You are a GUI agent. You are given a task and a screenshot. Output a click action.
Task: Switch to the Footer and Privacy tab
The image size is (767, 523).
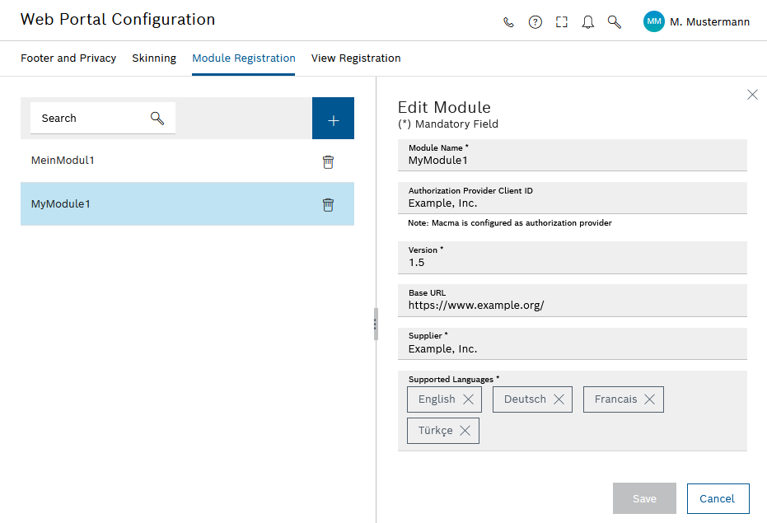click(x=68, y=58)
